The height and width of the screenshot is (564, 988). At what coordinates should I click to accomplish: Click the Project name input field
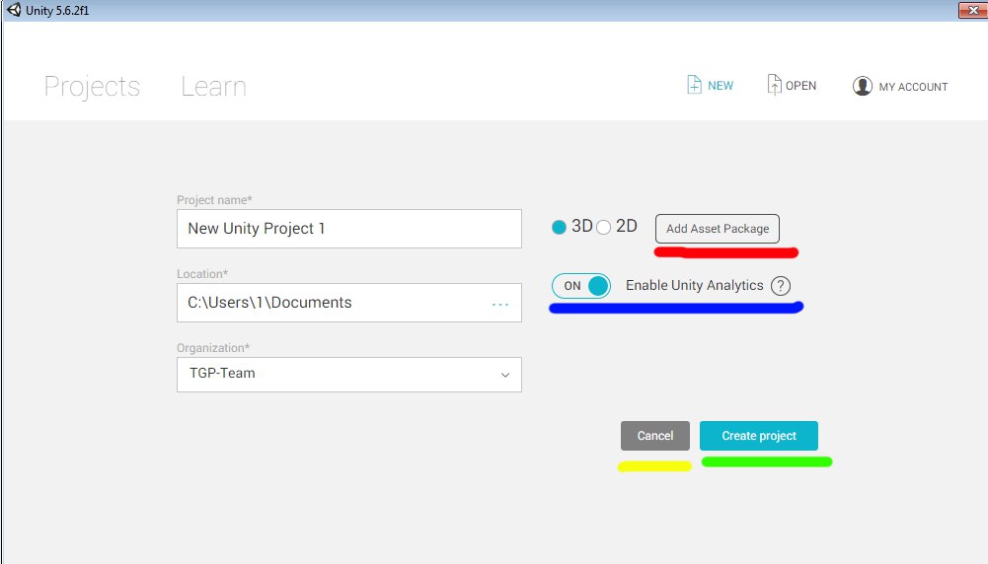pyautogui.click(x=349, y=229)
